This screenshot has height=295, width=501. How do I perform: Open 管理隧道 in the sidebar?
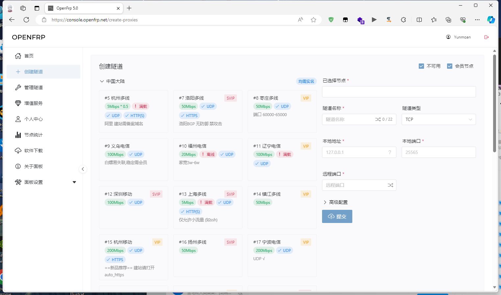(43, 87)
